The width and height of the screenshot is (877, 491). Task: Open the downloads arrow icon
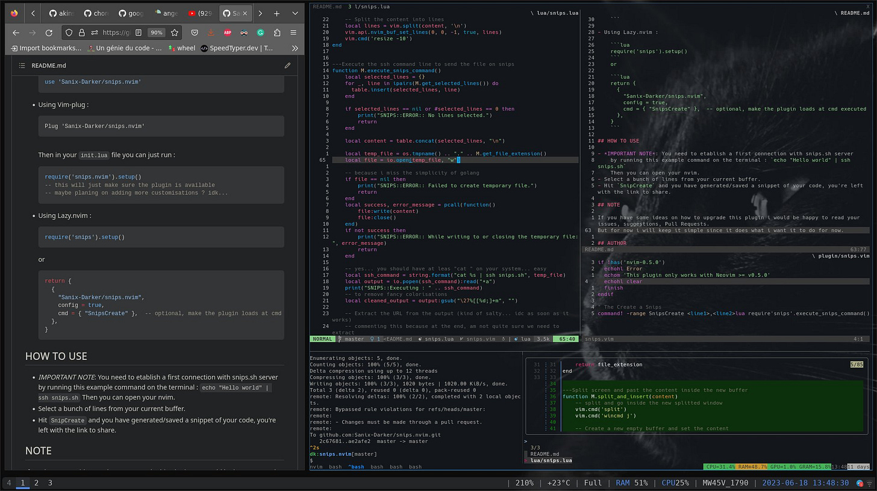211,32
